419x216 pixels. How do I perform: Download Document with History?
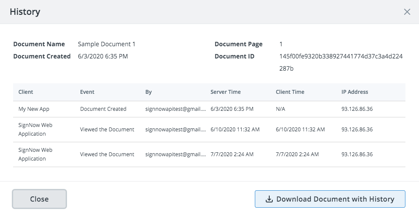coord(330,199)
